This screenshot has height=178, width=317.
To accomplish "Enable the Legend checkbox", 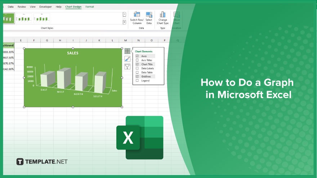I will click(137, 81).
